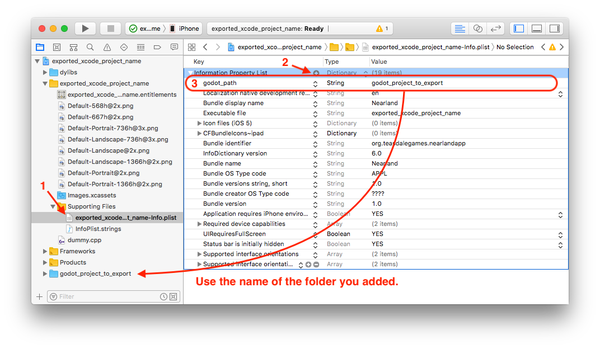
Task: Open the UIRequiresFullScreen value dropdown
Action: coord(560,234)
